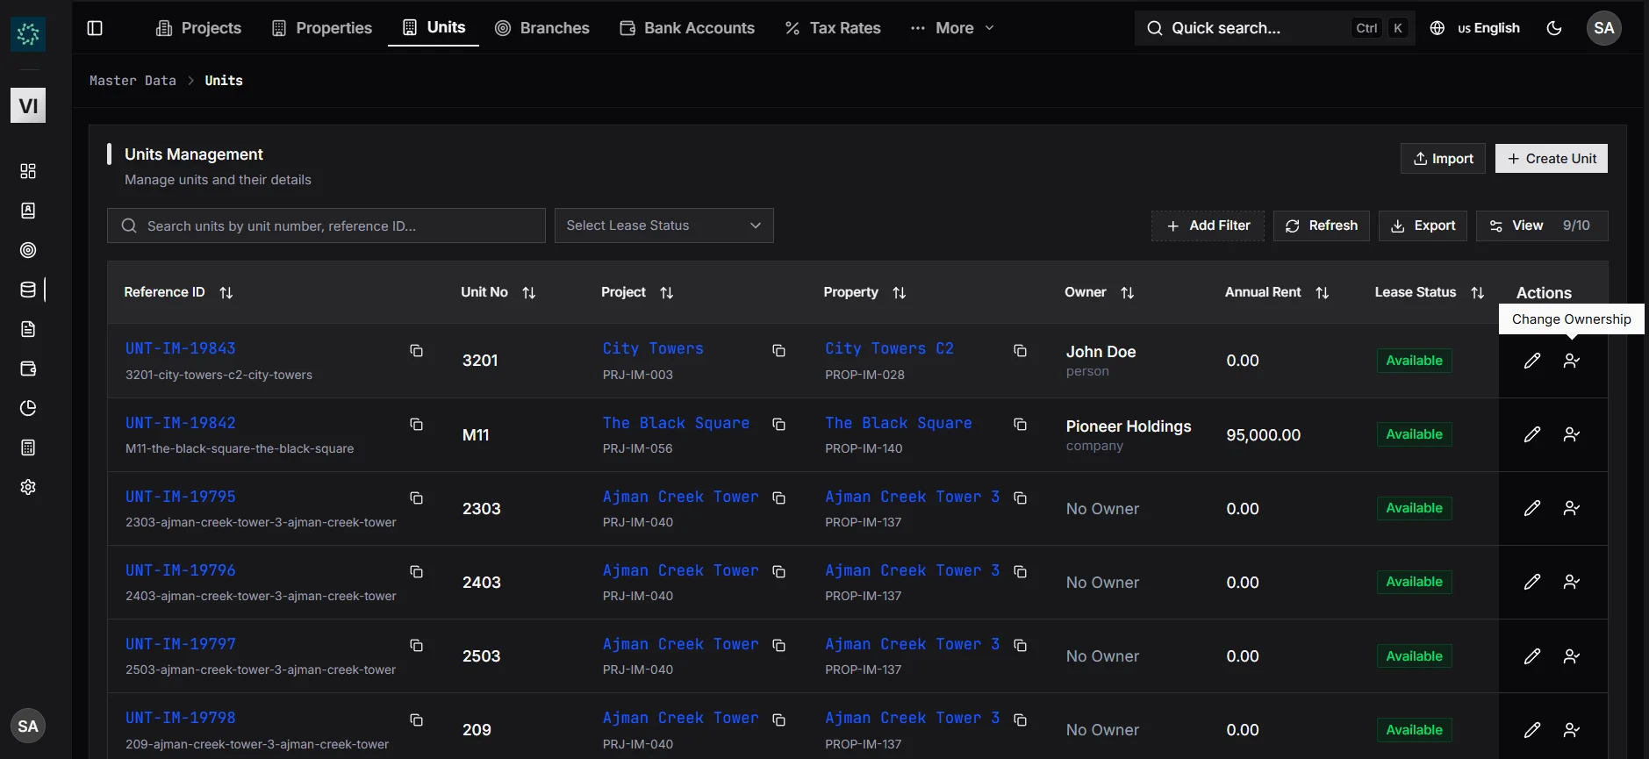Open the Bank Accounts tab
Viewport: 1649px width, 759px height.
click(687, 28)
